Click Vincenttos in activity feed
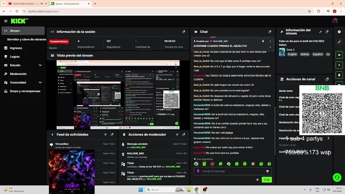Screen dimensions: 345x194 coord(62,144)
